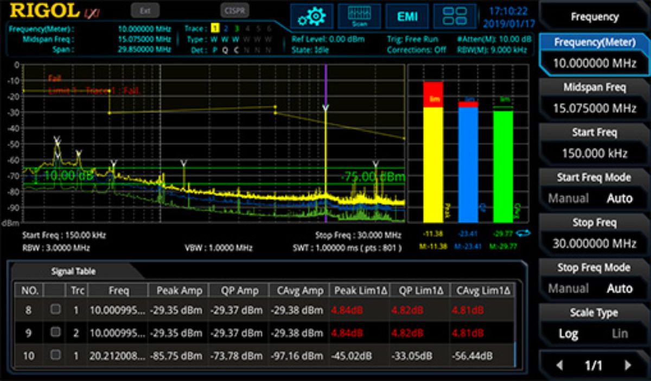Click the Scan mode icon

point(359,16)
